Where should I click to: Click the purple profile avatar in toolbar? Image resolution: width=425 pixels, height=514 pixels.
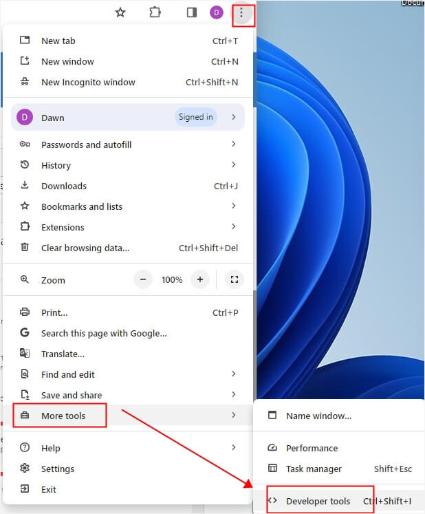(217, 12)
